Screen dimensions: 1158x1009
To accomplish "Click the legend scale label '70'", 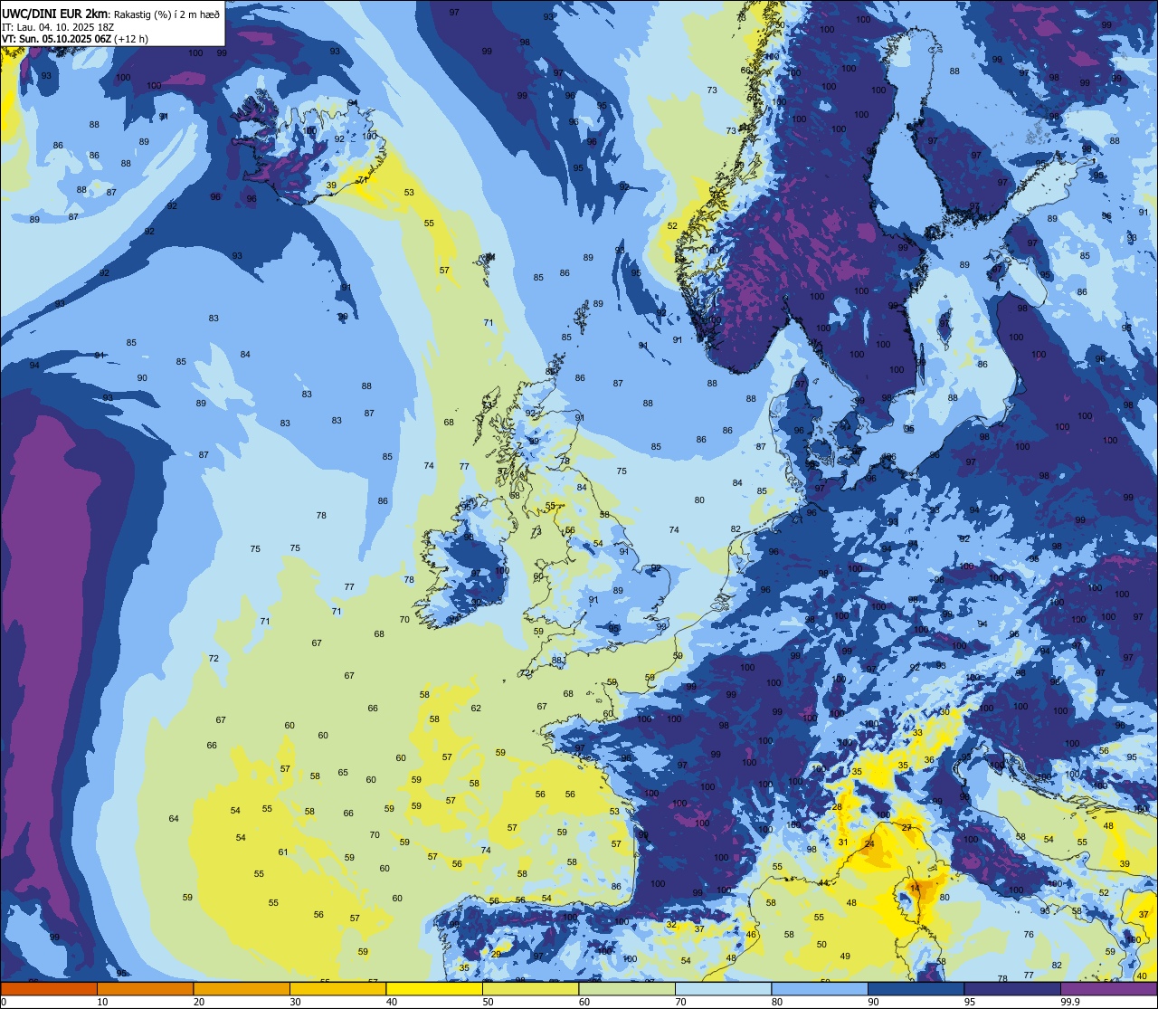I will [680, 1002].
